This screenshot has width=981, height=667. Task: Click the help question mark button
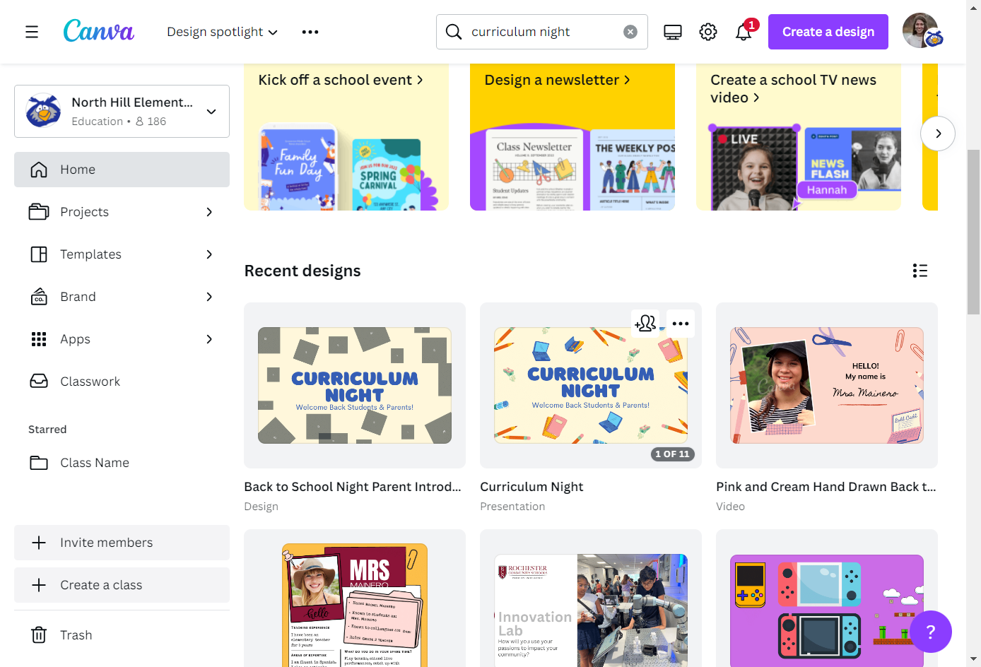931,632
